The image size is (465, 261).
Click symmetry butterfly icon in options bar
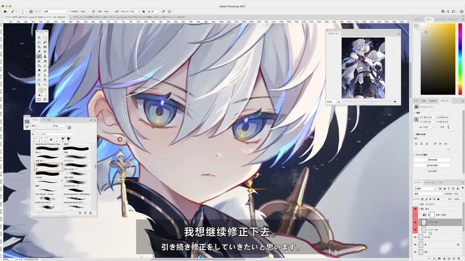click(x=169, y=12)
